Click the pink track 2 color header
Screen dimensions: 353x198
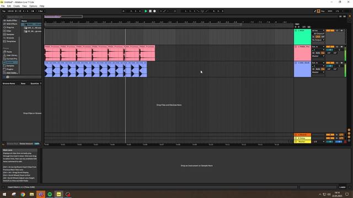coord(302,53)
